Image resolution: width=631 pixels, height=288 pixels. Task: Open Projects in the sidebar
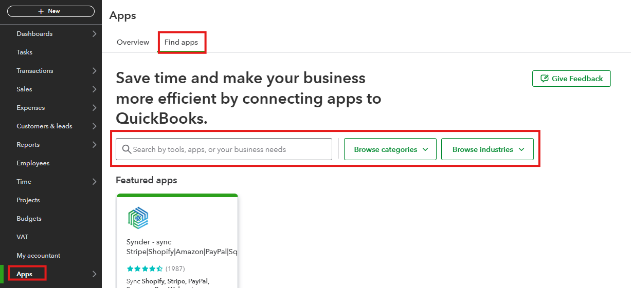(x=28, y=200)
